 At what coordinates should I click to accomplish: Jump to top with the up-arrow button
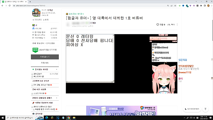pyautogui.click(x=205, y=109)
